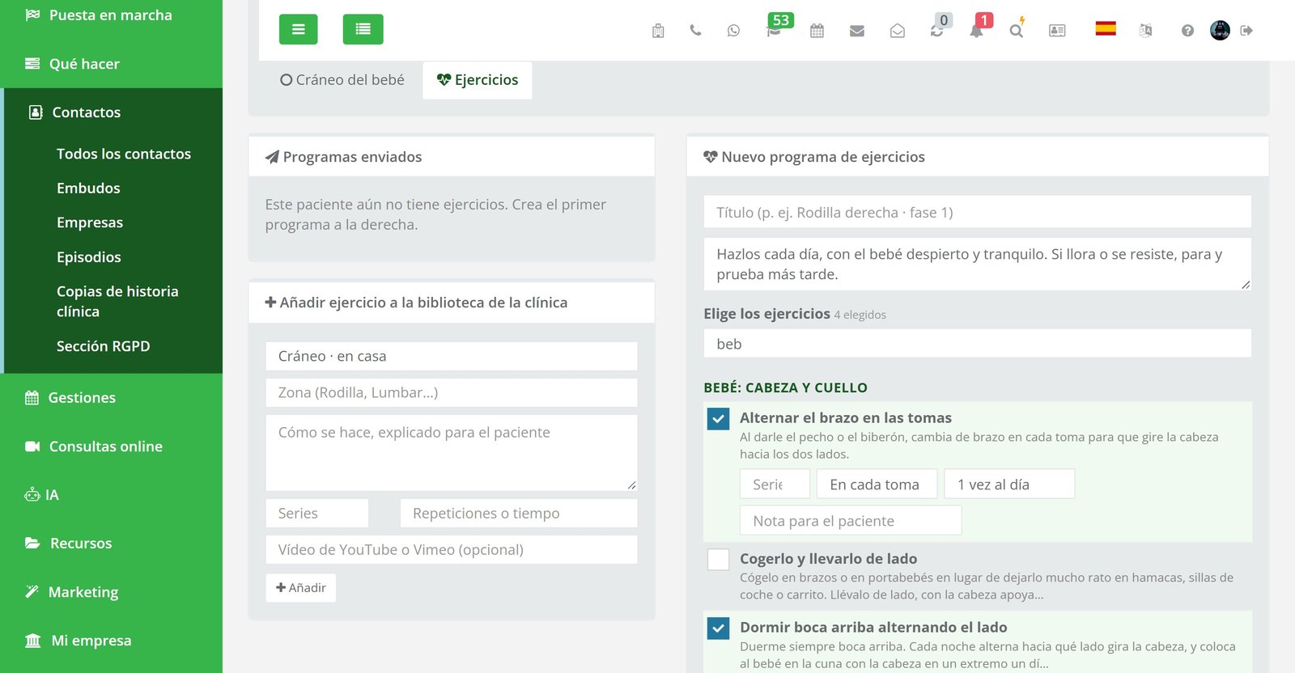The width and height of the screenshot is (1295, 673).
Task: Click the hospital building icon in top bar
Action: (x=658, y=31)
